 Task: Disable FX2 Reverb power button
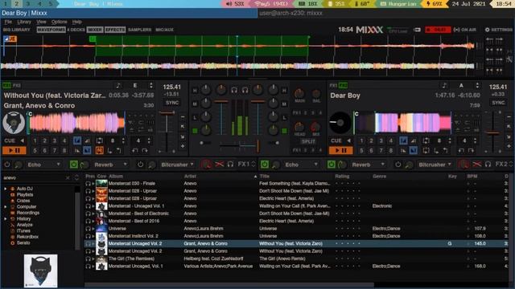tap(331, 164)
